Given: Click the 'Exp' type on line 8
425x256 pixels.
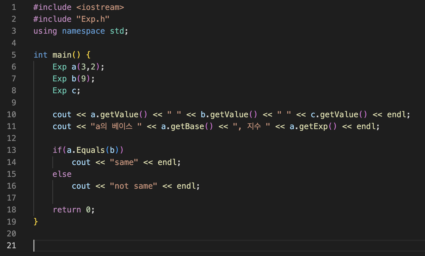Looking at the screenshot, I should (60, 91).
